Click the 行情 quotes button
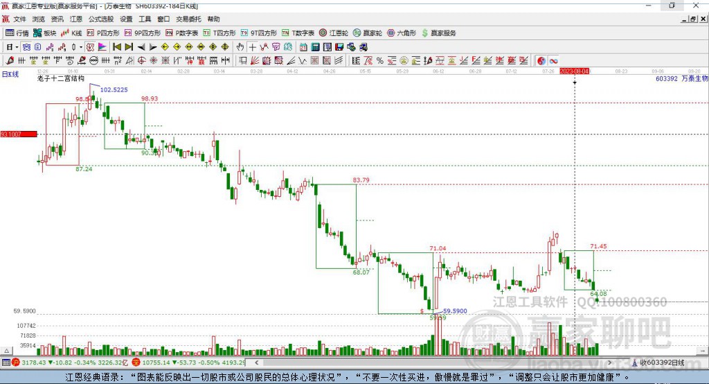This screenshot has width=709, height=384. (17, 33)
